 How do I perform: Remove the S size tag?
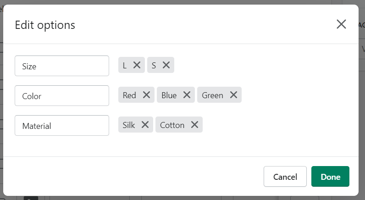[166, 65]
